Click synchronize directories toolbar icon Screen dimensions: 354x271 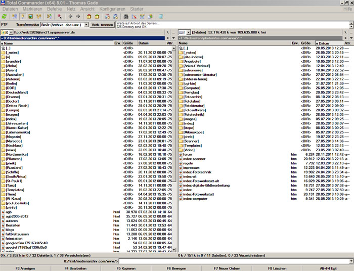(142, 17)
